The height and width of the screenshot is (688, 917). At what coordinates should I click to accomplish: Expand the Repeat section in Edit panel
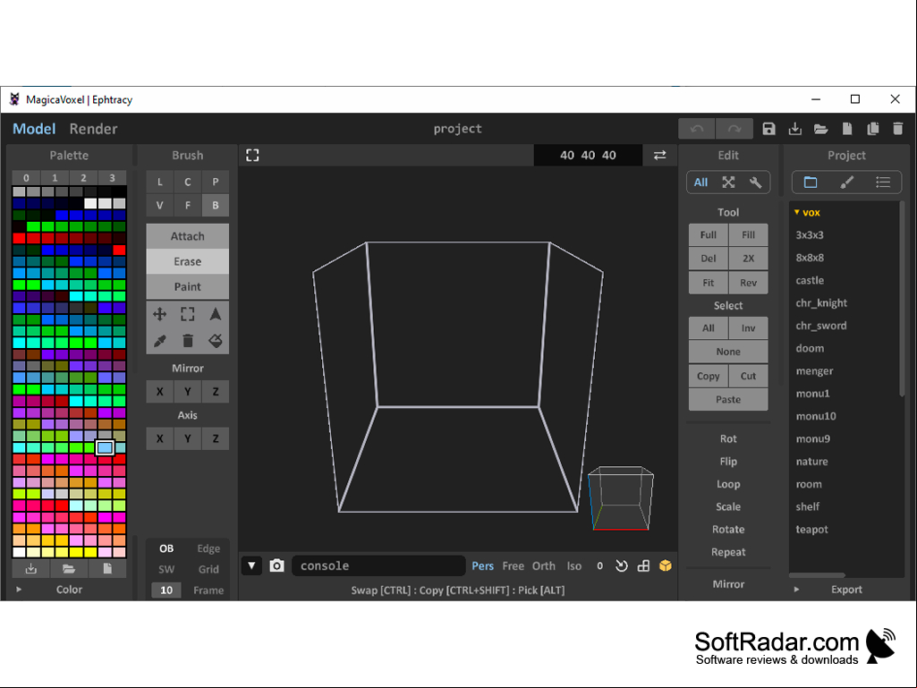coord(728,552)
